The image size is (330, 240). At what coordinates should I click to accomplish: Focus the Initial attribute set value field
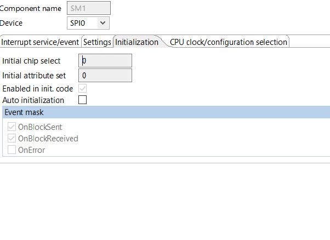(x=105, y=75)
